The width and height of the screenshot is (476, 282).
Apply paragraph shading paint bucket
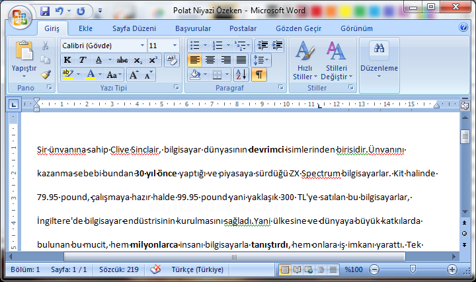tap(195, 75)
